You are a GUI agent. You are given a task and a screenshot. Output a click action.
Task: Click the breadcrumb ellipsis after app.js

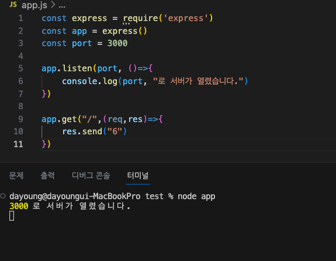[x=62, y=6]
